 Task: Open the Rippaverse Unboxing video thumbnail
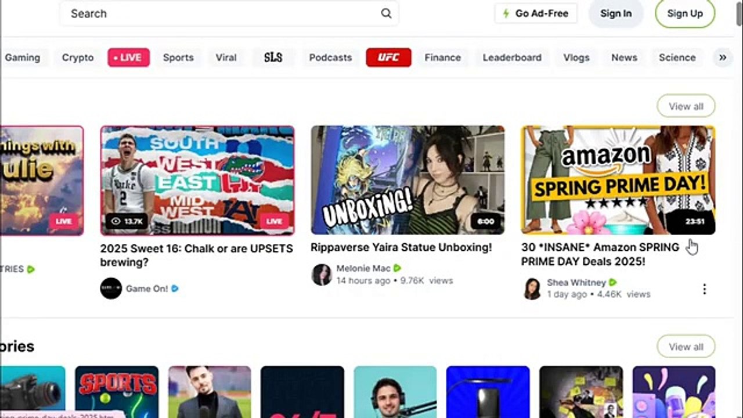[407, 180]
